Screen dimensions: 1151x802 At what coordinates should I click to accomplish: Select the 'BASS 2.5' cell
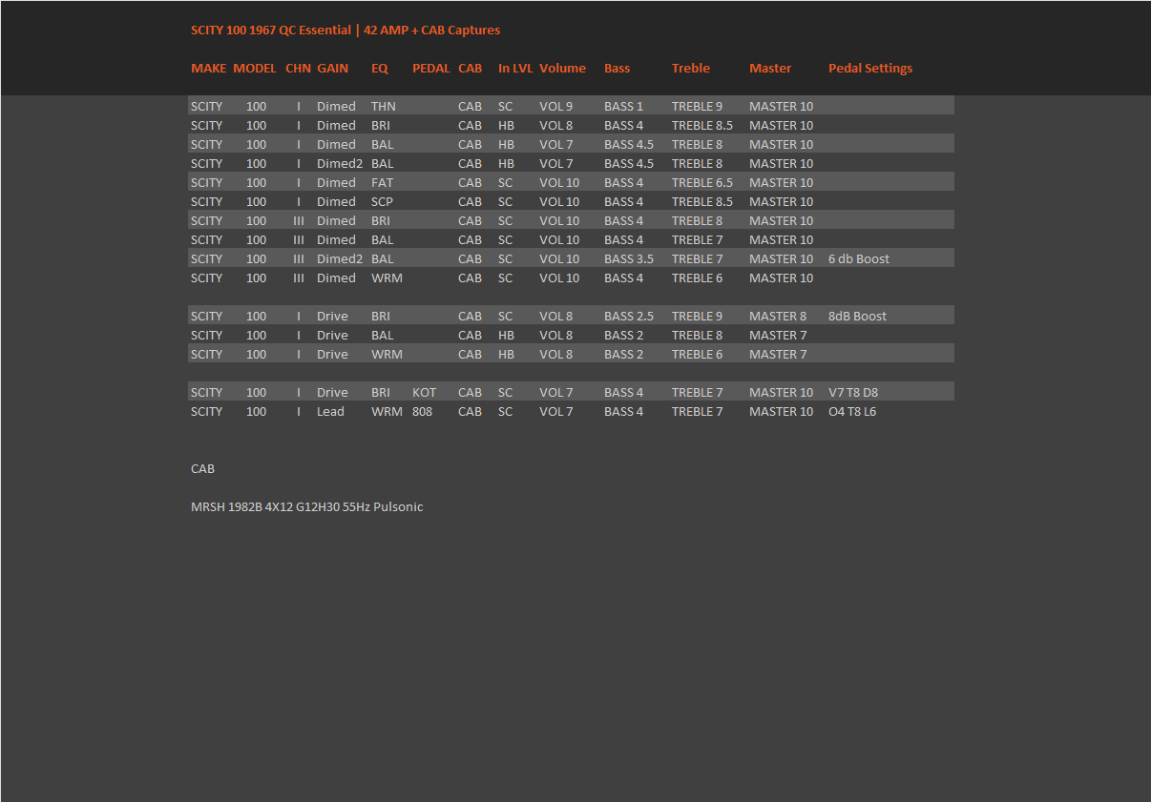click(x=629, y=316)
